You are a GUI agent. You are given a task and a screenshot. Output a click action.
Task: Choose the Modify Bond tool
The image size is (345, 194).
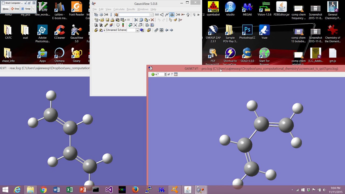157,15
